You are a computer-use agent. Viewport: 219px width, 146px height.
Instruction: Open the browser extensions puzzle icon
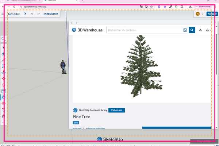pos(182,7)
